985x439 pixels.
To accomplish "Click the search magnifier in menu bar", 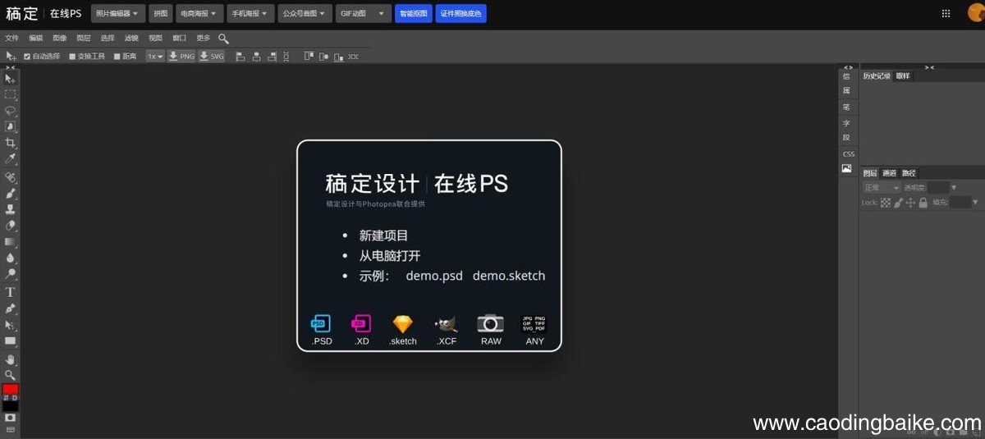I will pos(223,39).
